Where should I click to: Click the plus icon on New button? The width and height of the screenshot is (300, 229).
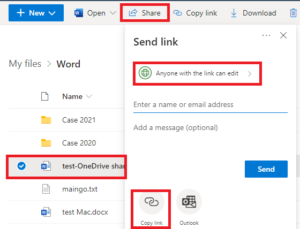click(x=21, y=13)
